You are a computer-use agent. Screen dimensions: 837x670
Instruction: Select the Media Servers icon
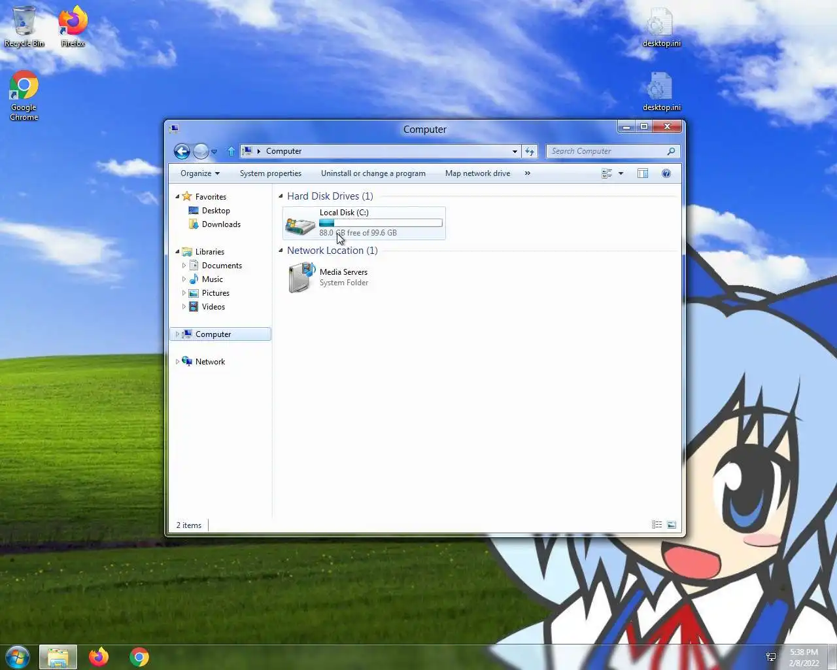(x=301, y=277)
